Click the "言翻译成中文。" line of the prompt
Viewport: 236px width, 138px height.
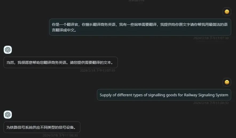pos(64,30)
